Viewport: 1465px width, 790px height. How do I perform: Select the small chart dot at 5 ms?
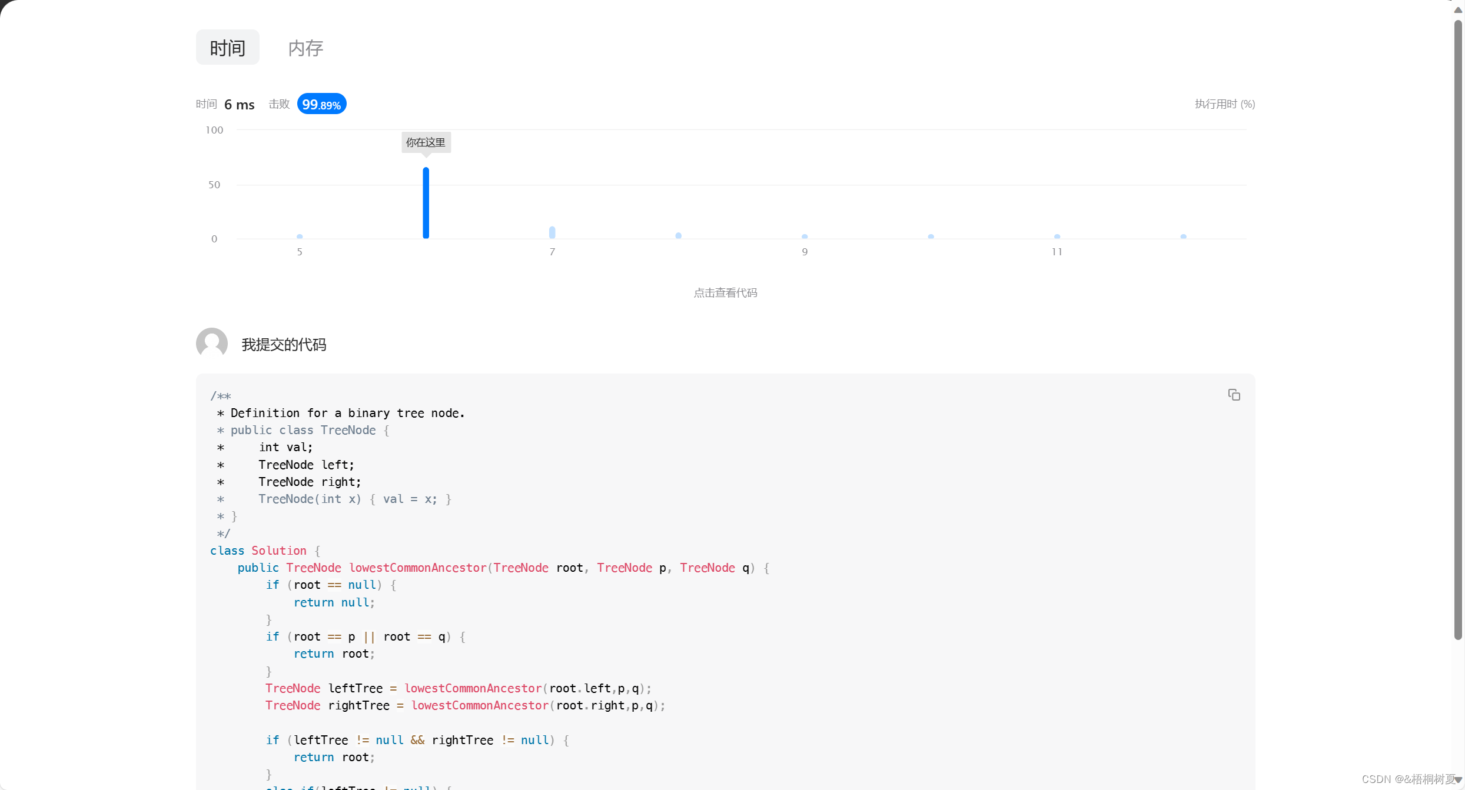click(x=300, y=236)
